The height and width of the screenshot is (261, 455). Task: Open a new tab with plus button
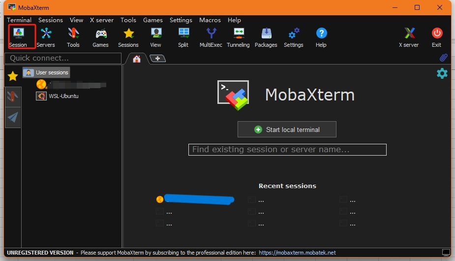(157, 59)
